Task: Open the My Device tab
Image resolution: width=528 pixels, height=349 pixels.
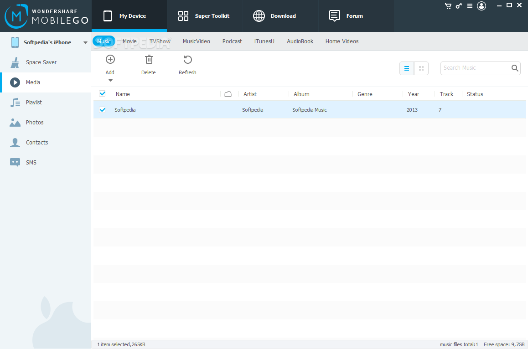Action: click(129, 16)
